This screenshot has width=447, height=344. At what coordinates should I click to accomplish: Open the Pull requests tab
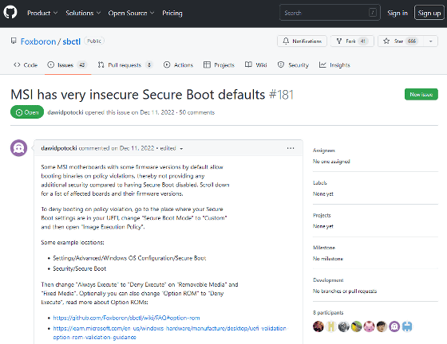(125, 65)
